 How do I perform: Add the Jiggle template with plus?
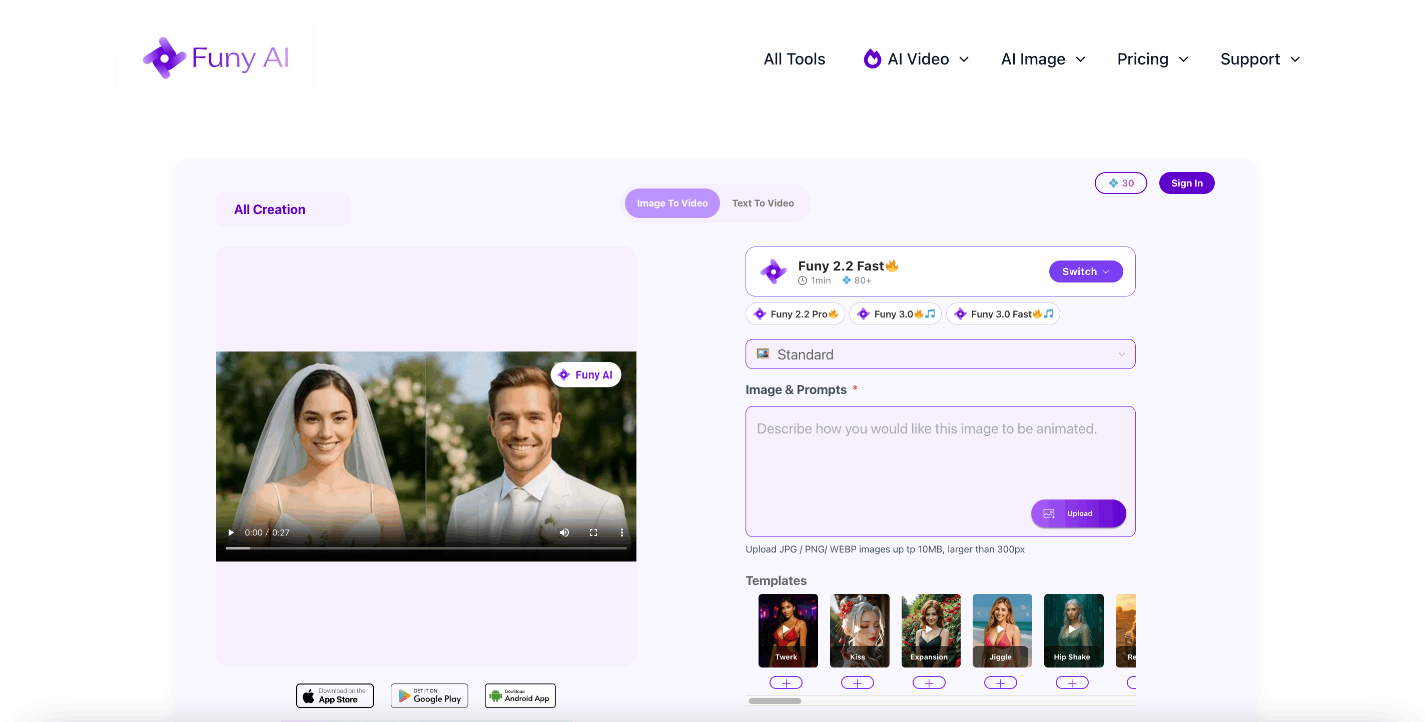[x=1001, y=682]
